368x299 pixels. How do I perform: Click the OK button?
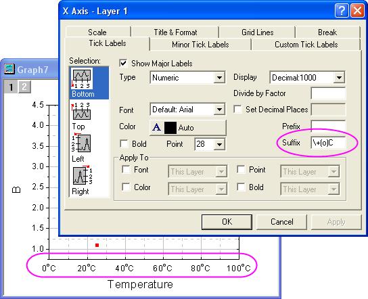pos(227,222)
